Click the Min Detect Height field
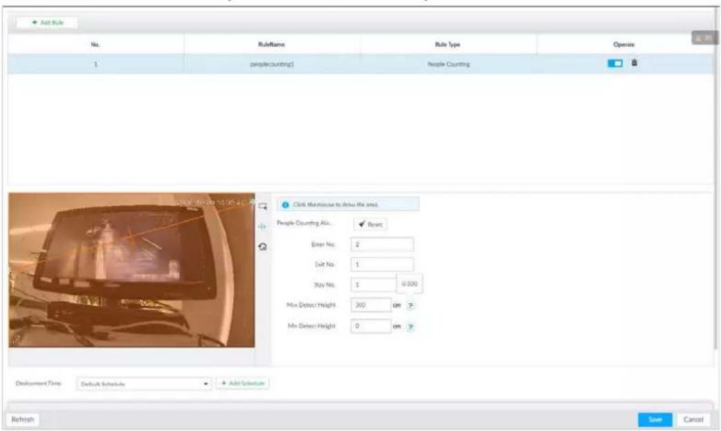Viewport: 721px width, 431px height. (371, 326)
